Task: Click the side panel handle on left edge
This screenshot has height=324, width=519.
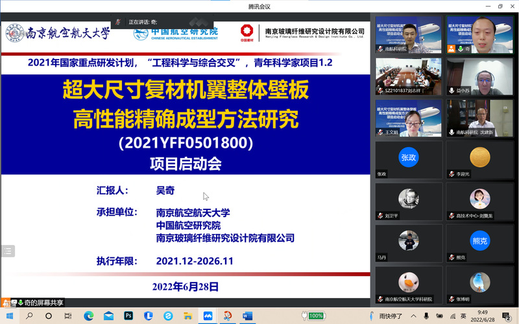Action: 7,251
